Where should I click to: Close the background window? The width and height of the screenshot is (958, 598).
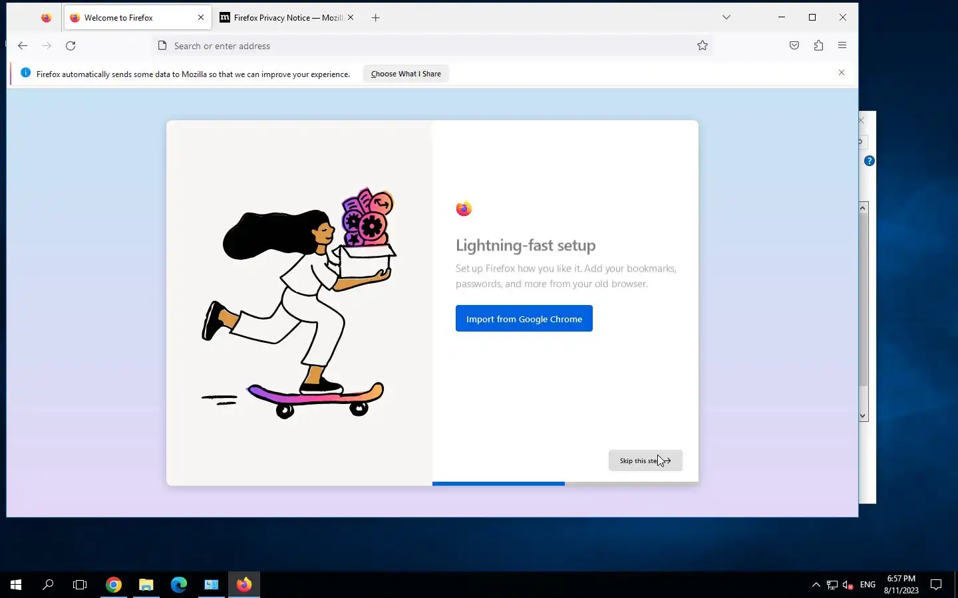click(862, 120)
